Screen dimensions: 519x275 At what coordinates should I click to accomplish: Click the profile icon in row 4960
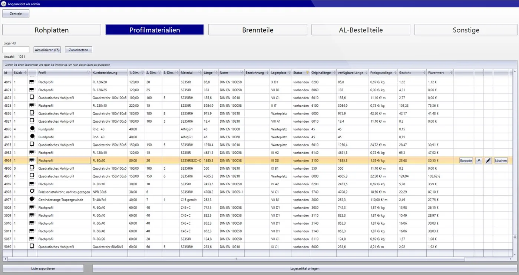(x=32, y=168)
